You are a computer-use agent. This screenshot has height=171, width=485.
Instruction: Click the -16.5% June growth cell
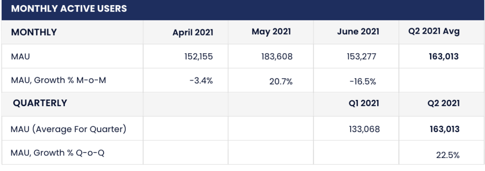(363, 82)
